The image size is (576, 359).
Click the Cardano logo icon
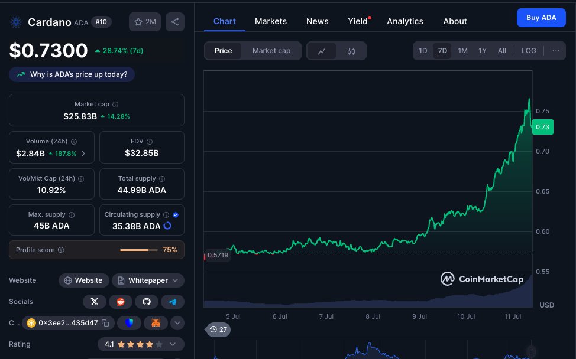[16, 22]
